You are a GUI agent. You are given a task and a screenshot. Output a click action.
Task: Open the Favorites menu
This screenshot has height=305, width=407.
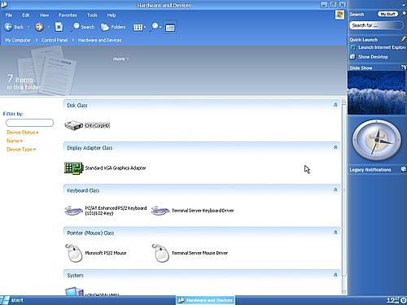pyautogui.click(x=68, y=15)
